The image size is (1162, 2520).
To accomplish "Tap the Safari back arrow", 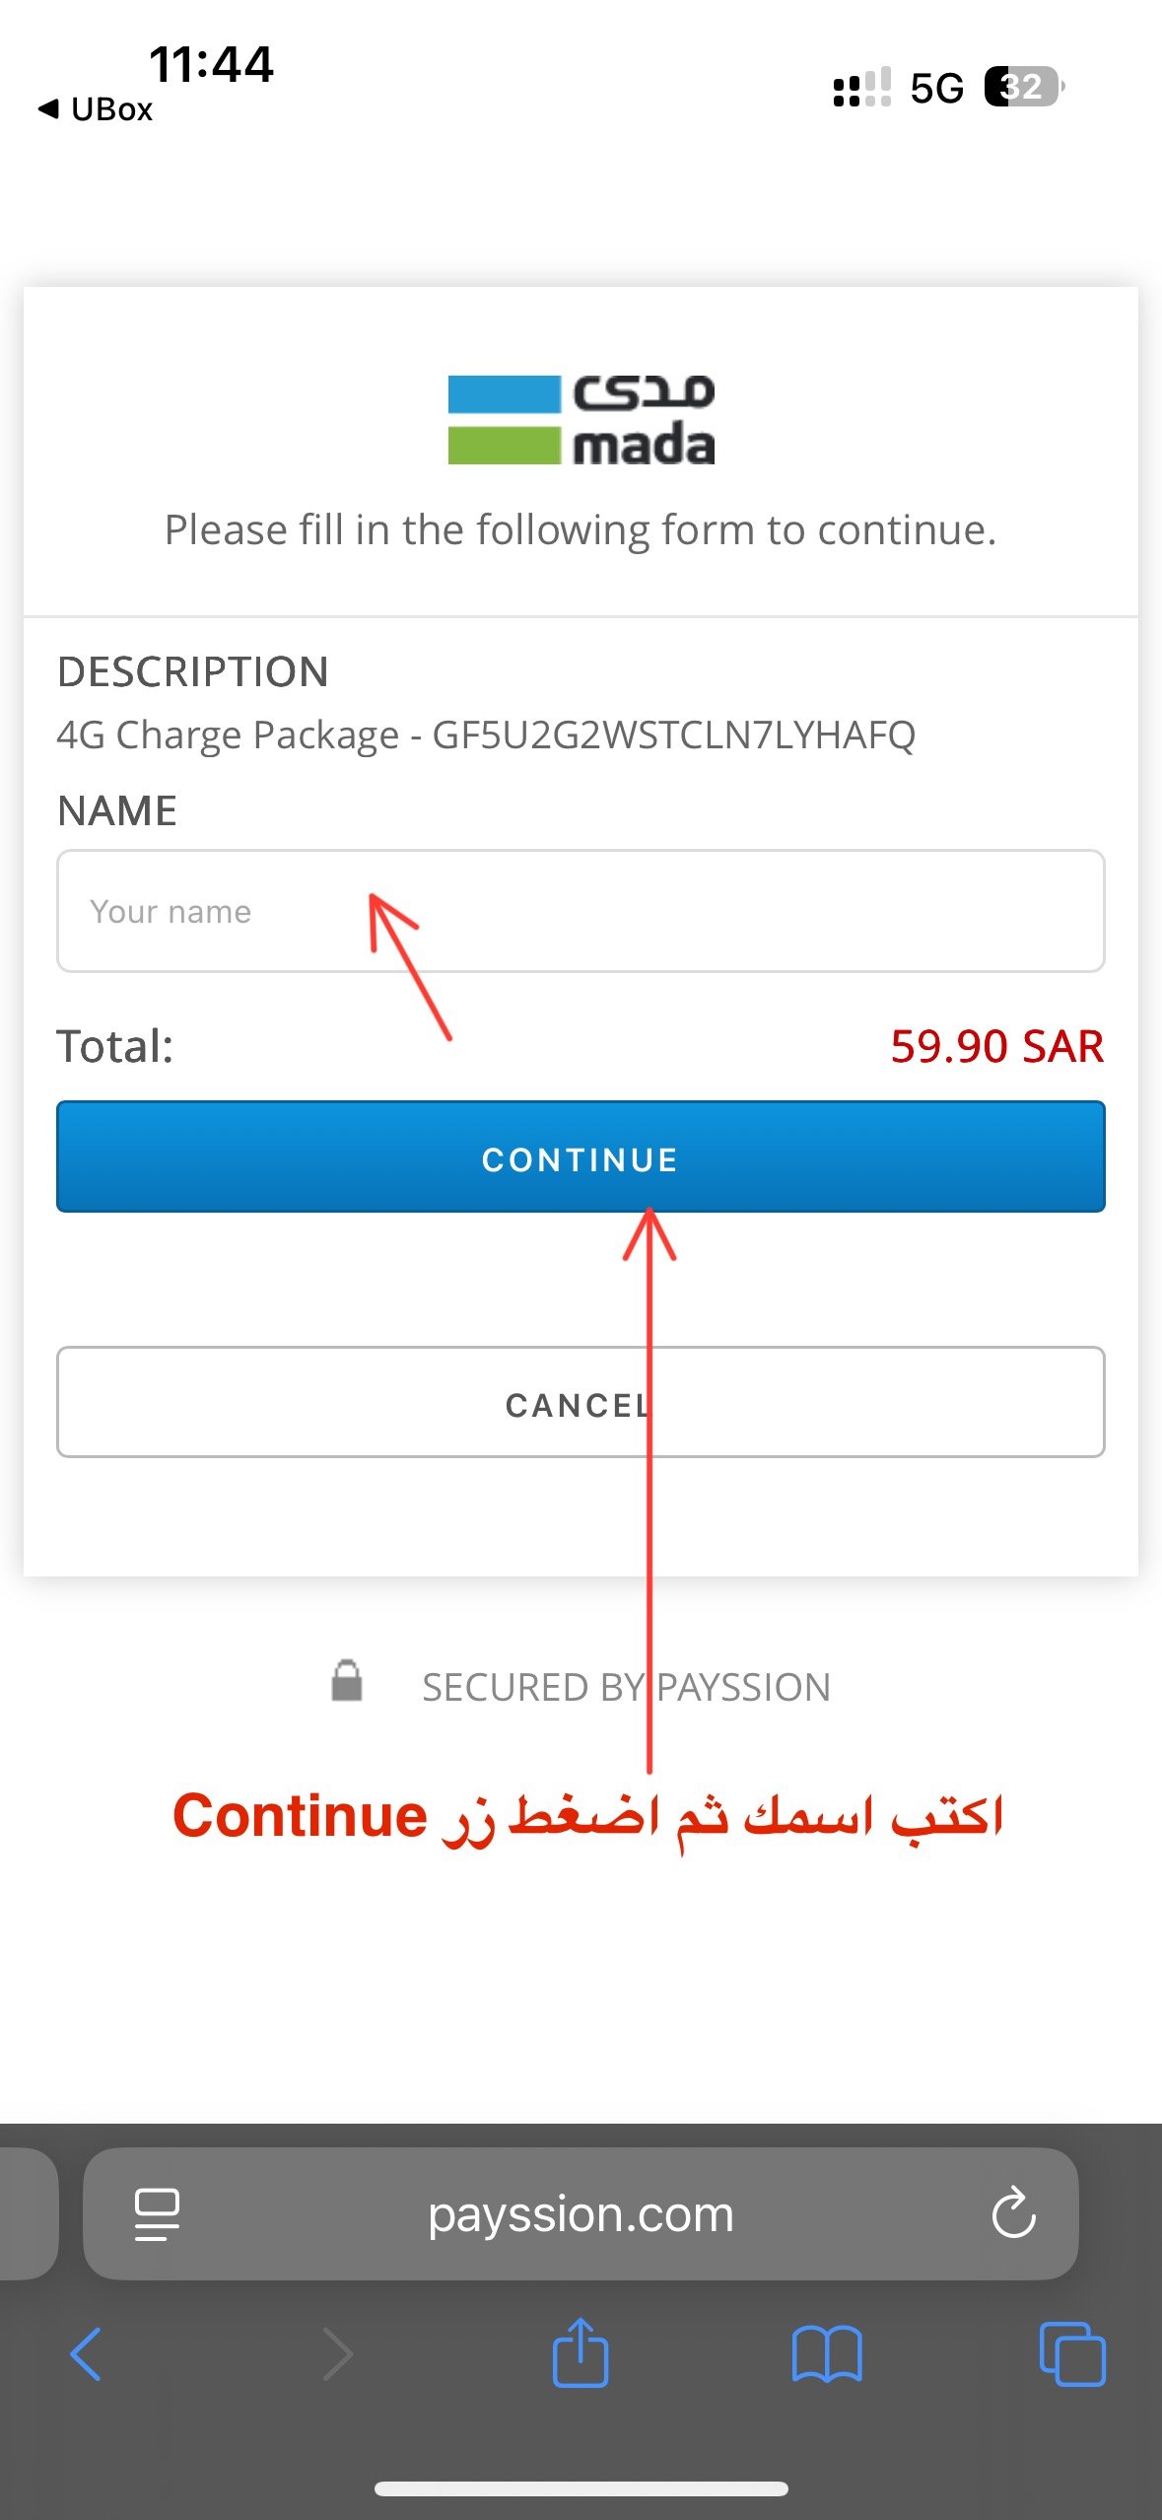I will (x=86, y=2353).
